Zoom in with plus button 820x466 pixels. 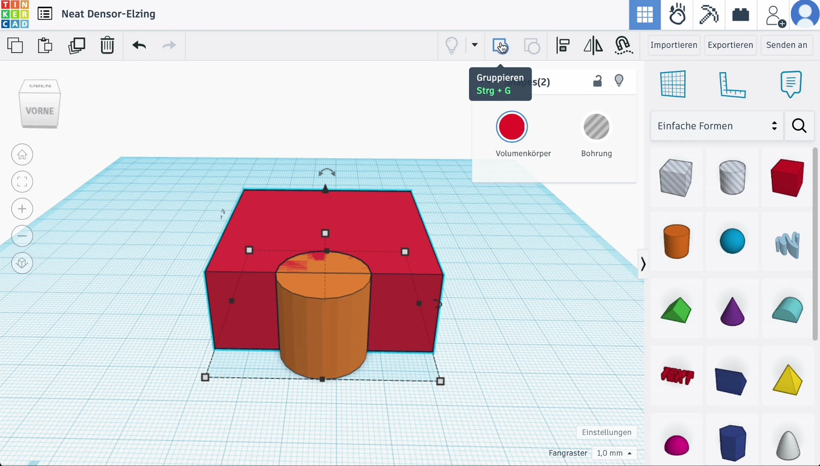point(22,209)
